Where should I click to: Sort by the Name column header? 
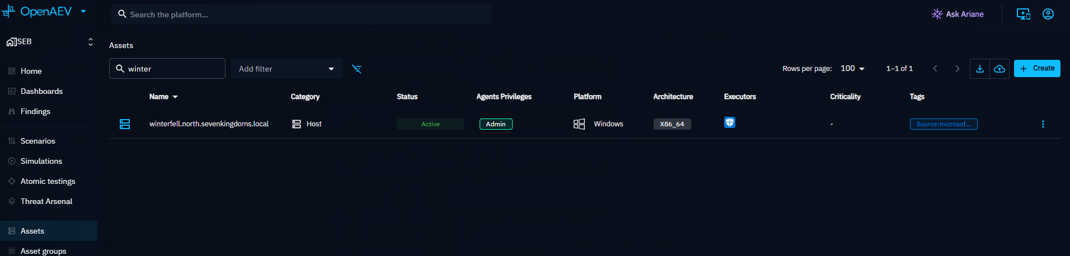click(x=159, y=97)
